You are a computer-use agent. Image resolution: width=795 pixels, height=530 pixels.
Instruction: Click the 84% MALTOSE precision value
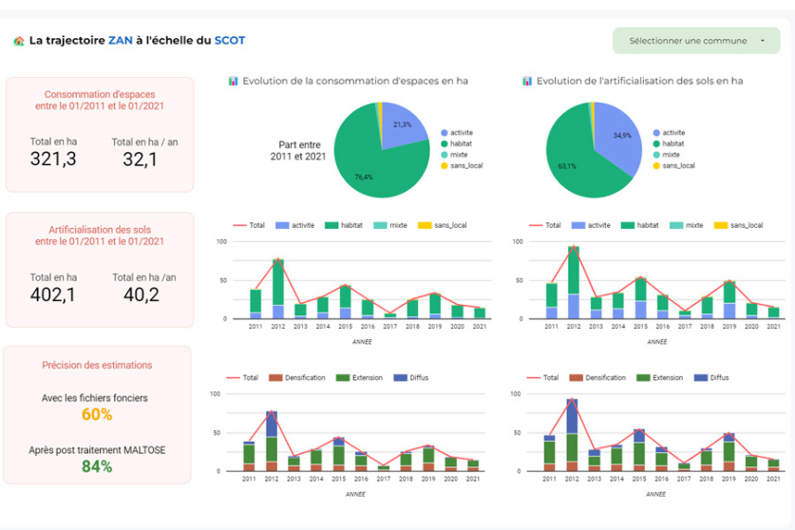click(97, 466)
